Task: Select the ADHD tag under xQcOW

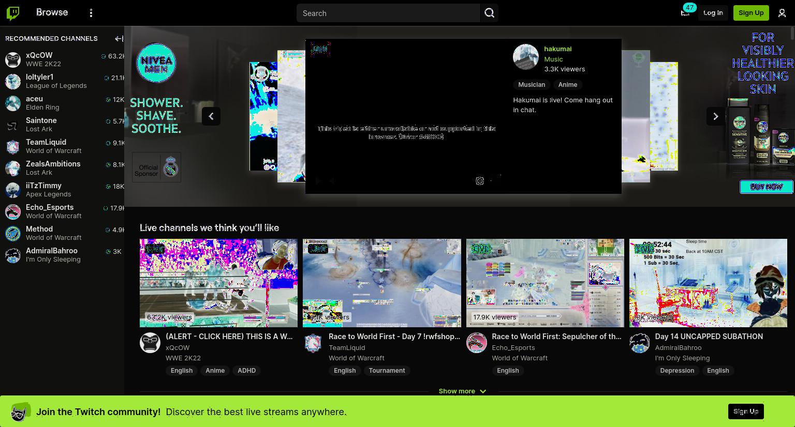Action: [246, 371]
